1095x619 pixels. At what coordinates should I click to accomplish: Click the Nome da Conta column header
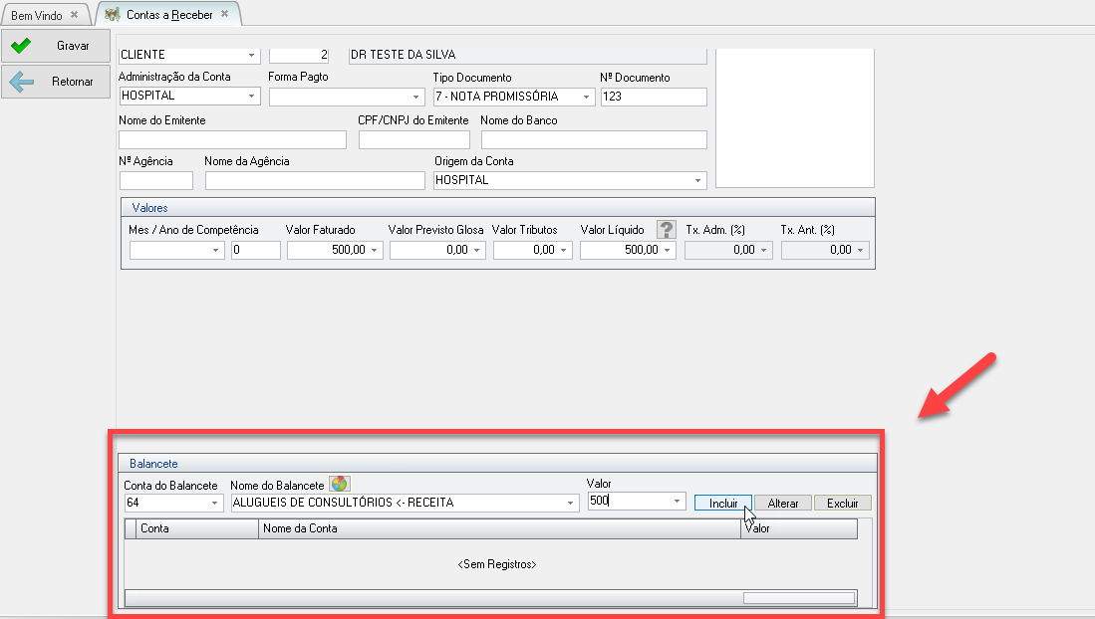pyautogui.click(x=498, y=529)
